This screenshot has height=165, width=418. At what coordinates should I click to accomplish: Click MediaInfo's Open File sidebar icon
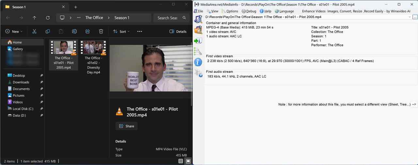pos(198,19)
